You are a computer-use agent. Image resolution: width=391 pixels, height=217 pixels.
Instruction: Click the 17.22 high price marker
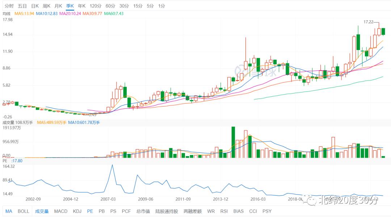point(368,22)
